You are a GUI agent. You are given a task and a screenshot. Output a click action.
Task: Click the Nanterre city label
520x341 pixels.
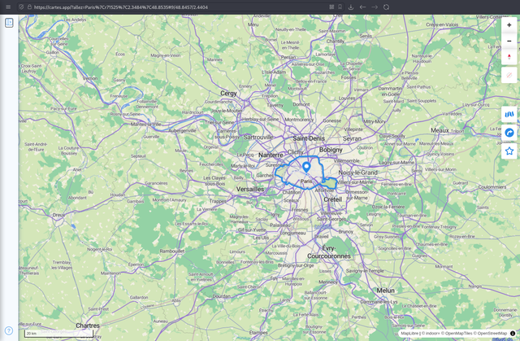[x=271, y=155]
